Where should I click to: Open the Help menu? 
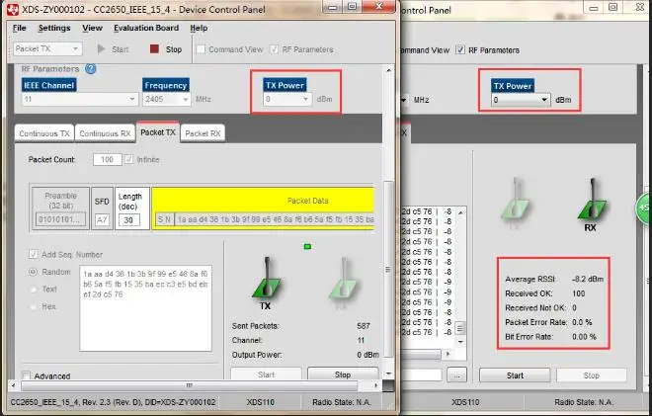click(199, 28)
